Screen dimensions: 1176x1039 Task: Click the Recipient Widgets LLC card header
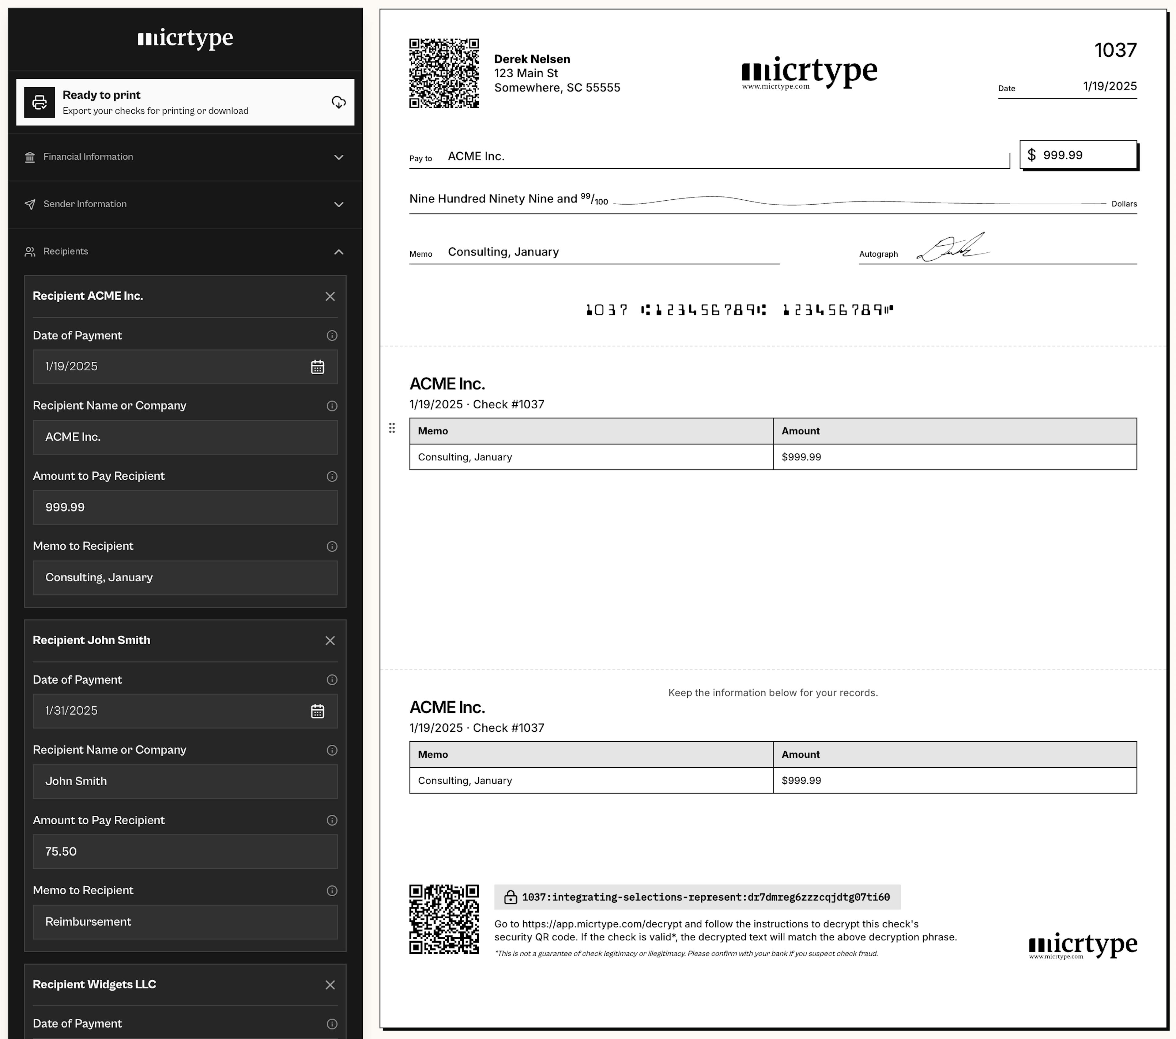(185, 985)
